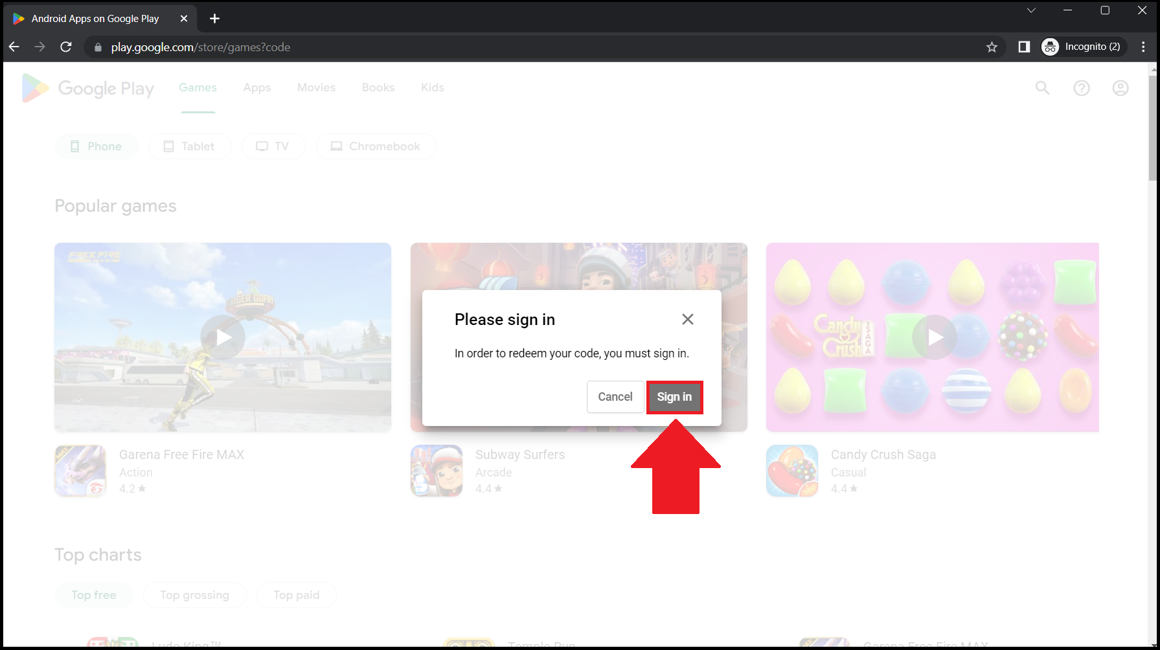Select the Top paid chart filter
Screen dimensions: 1160x650
point(297,595)
